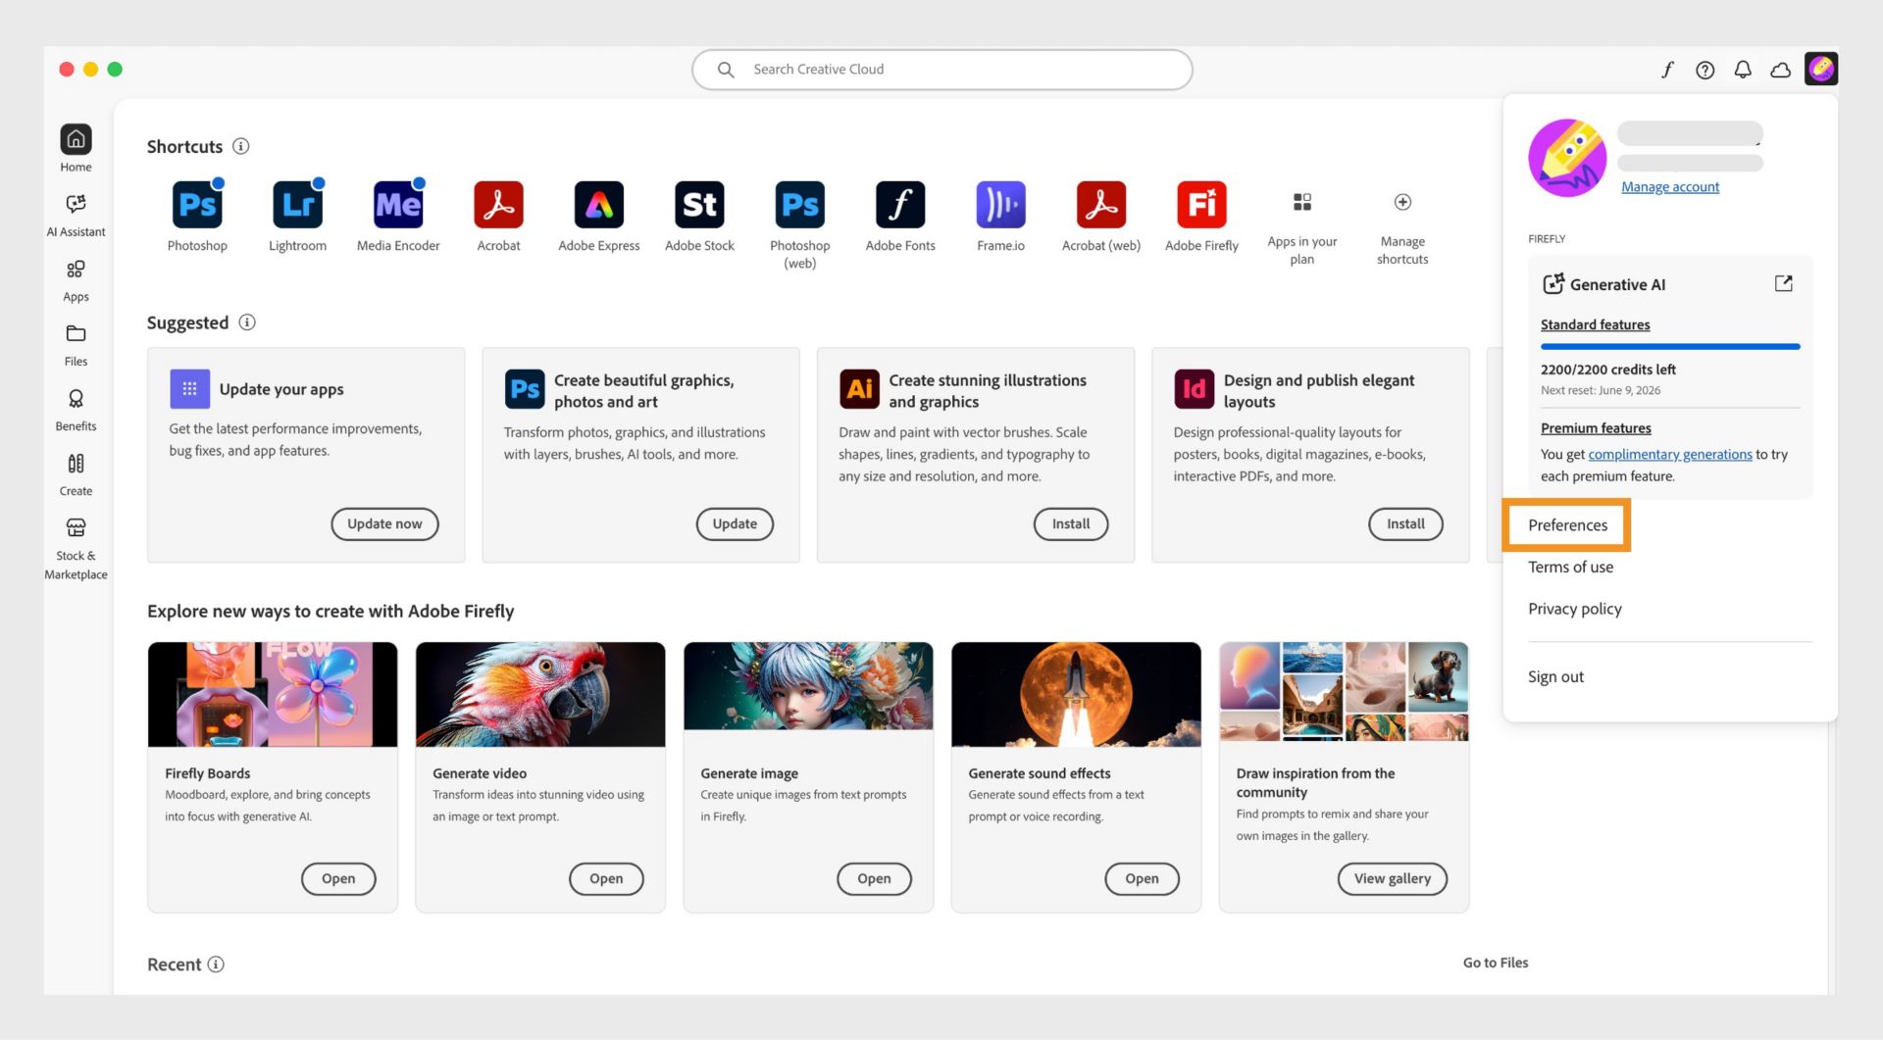The width and height of the screenshot is (1883, 1040).
Task: Click the large profile avatar in menu
Action: [1567, 158]
